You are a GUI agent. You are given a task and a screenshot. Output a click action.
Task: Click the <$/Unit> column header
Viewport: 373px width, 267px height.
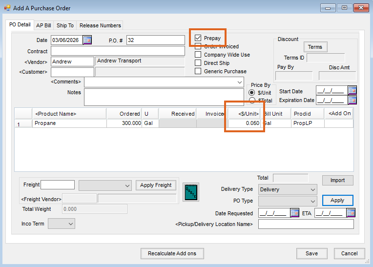(244, 114)
